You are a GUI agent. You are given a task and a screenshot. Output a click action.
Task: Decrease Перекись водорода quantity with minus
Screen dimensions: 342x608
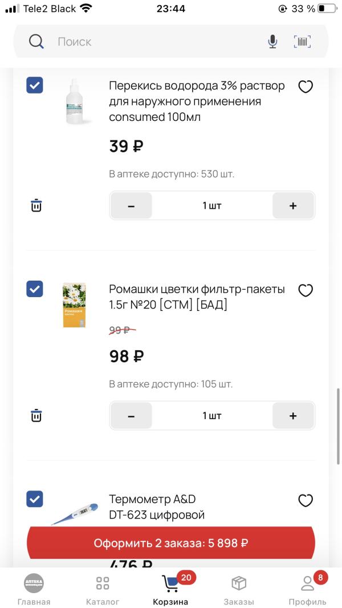(x=131, y=205)
